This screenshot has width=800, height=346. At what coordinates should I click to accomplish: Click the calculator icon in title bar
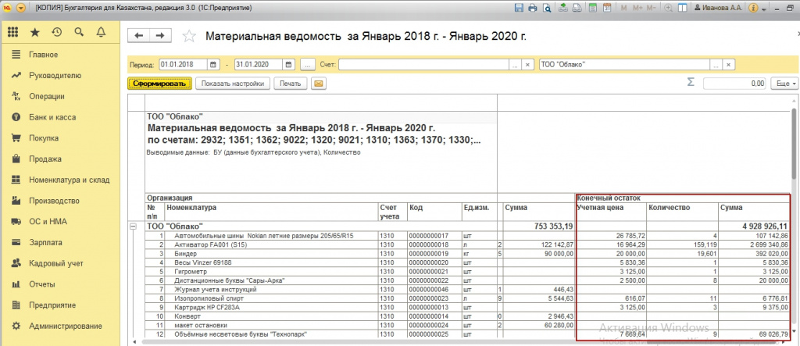[x=592, y=8]
